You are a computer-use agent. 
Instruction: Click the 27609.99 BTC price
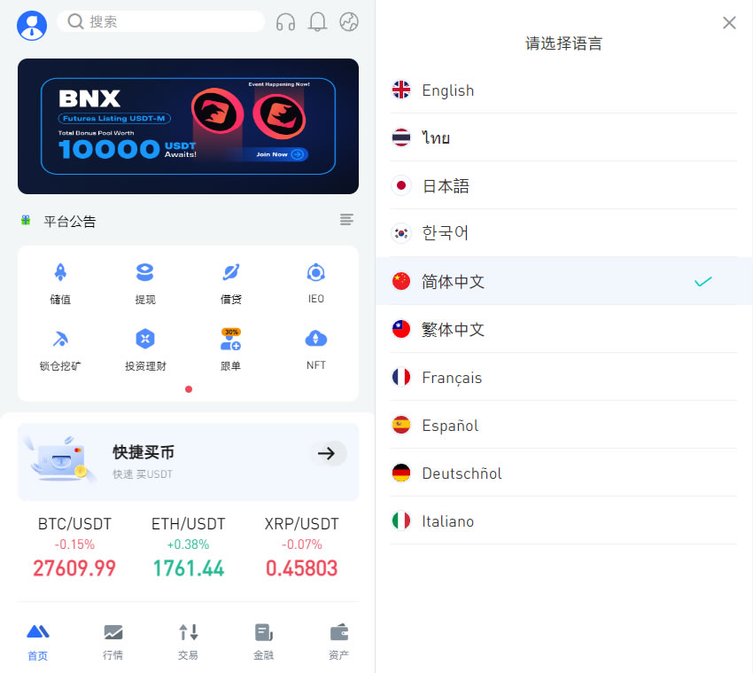[74, 568]
